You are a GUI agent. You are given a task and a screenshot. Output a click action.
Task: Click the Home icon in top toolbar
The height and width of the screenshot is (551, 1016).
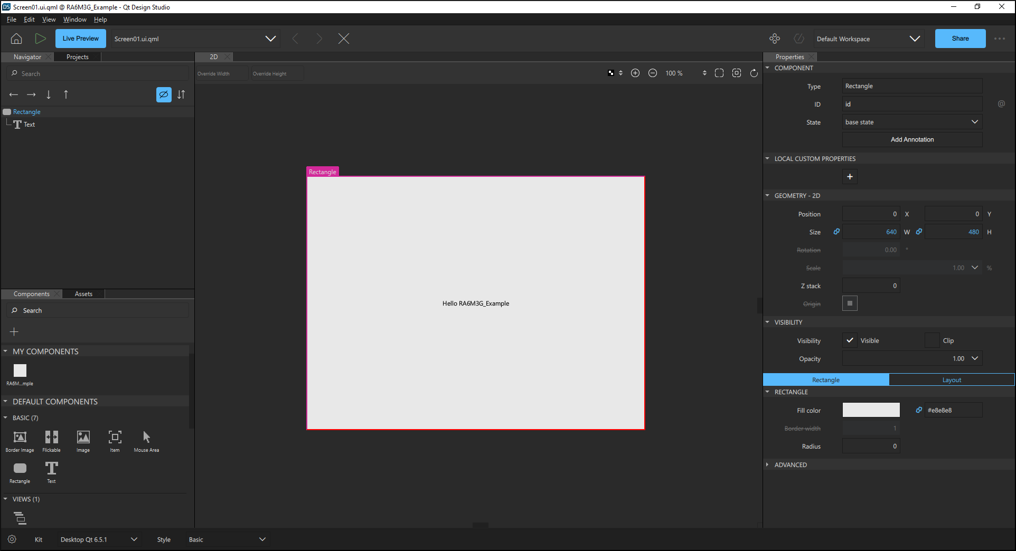tap(16, 39)
